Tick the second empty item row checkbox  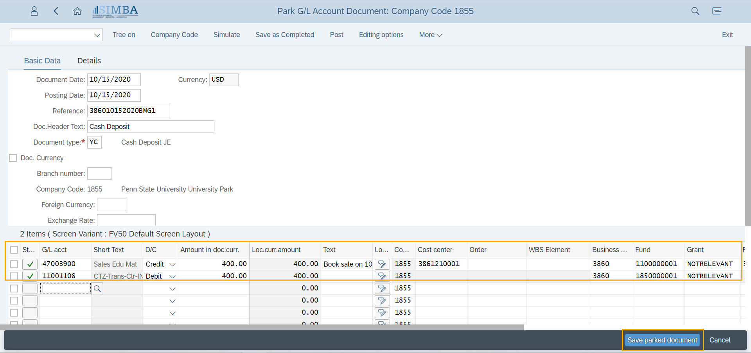[x=14, y=301]
